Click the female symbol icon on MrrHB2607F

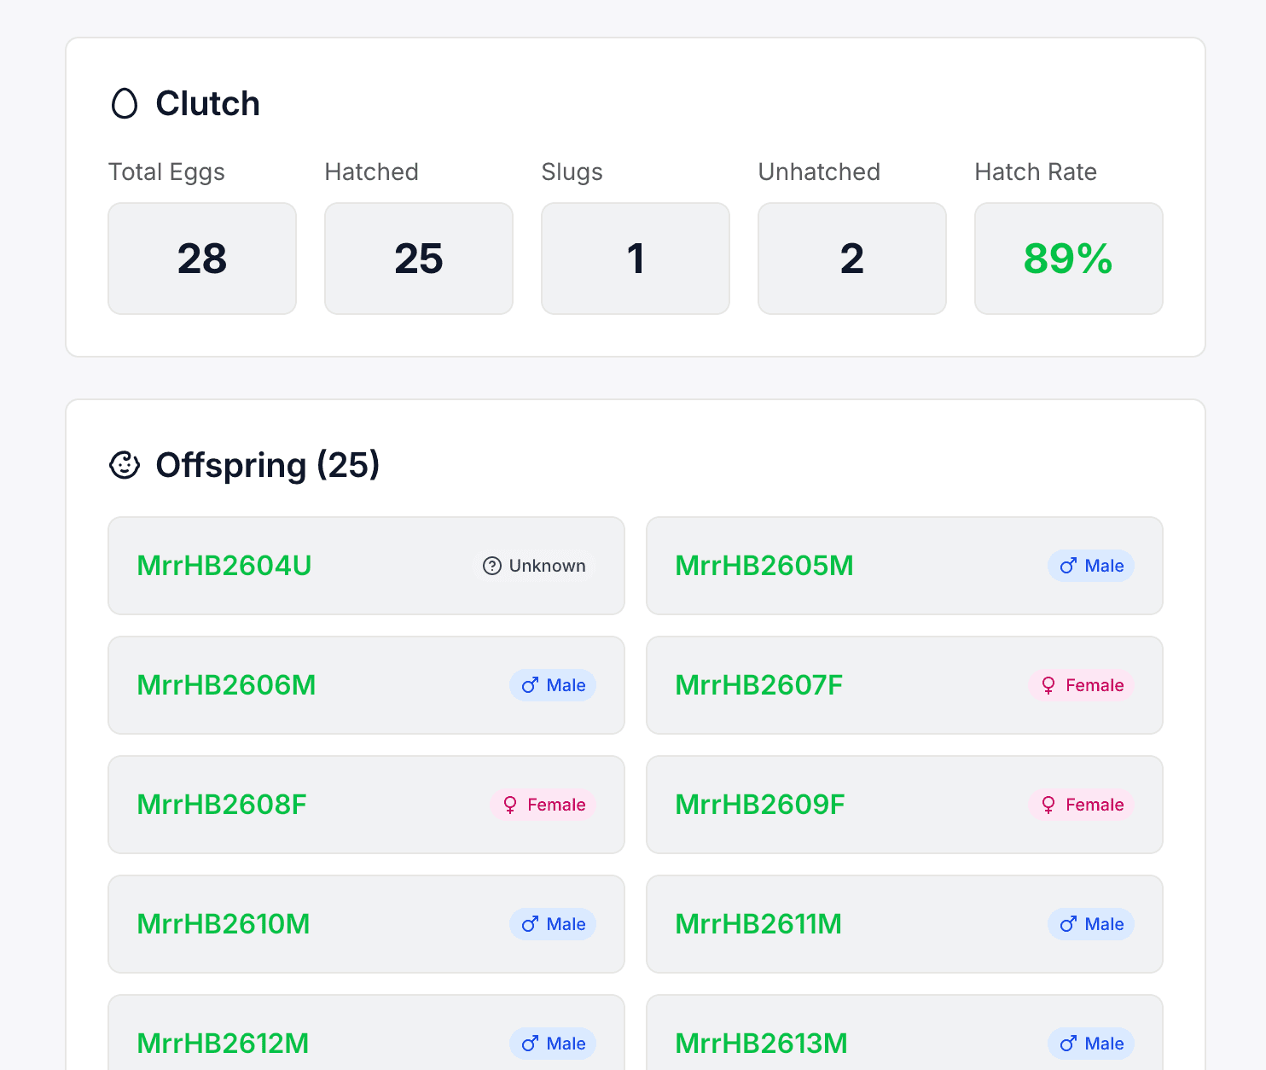click(x=1048, y=685)
